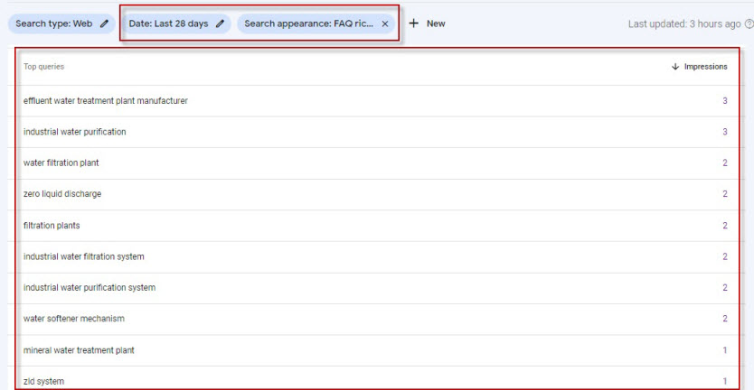Click the plus icon for a new filter
The height and width of the screenshot is (390, 754).
[413, 23]
